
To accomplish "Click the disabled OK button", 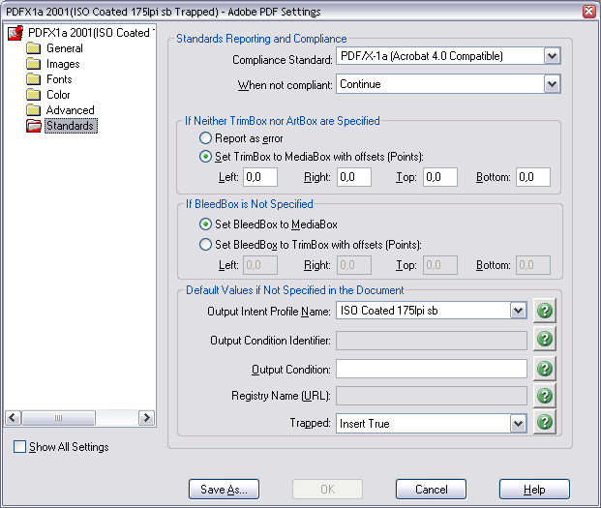I will (x=327, y=490).
